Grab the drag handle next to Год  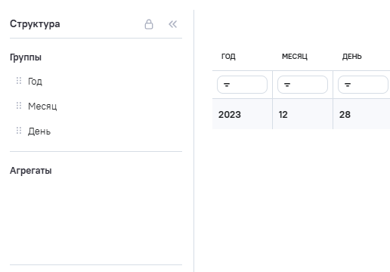coord(19,81)
